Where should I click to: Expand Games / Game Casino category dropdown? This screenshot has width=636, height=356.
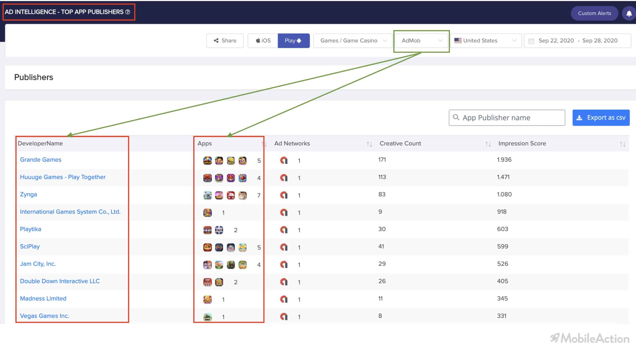tap(353, 41)
